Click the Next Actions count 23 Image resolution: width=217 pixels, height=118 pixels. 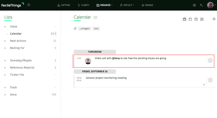point(55,41)
